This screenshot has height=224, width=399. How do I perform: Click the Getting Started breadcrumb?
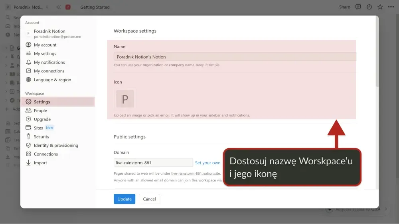pos(95,7)
